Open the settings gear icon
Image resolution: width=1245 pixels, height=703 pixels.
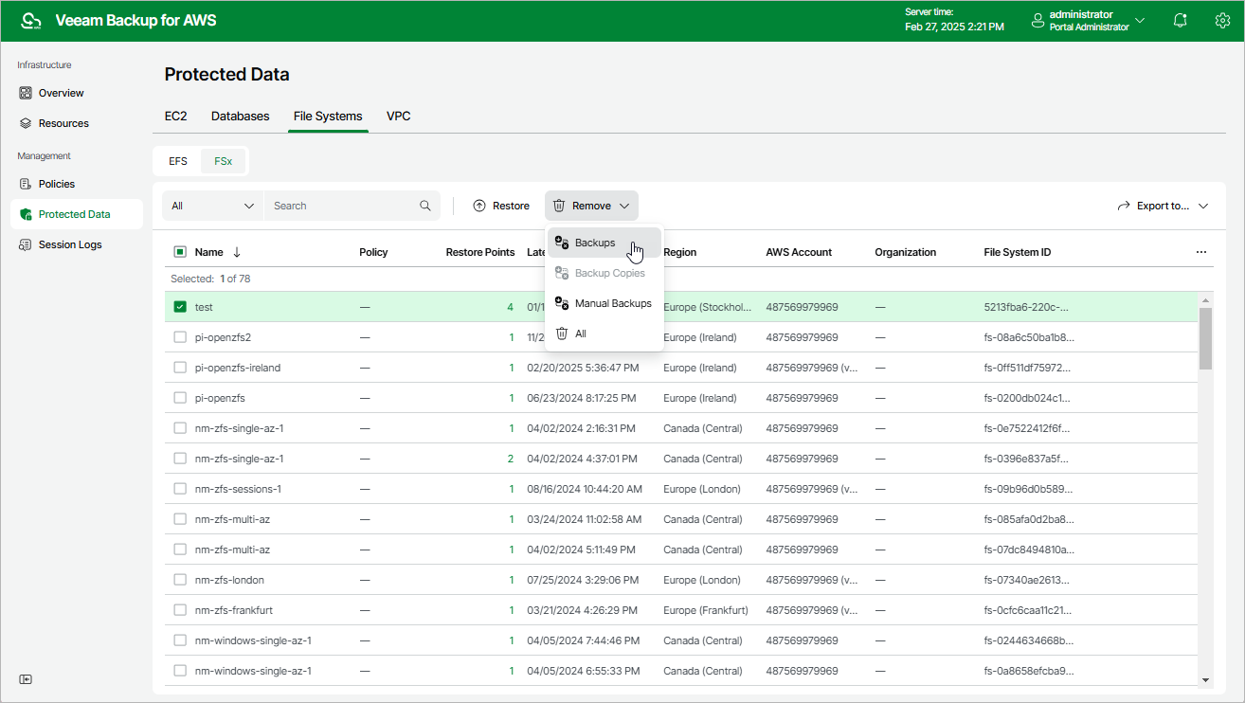pyautogui.click(x=1222, y=21)
